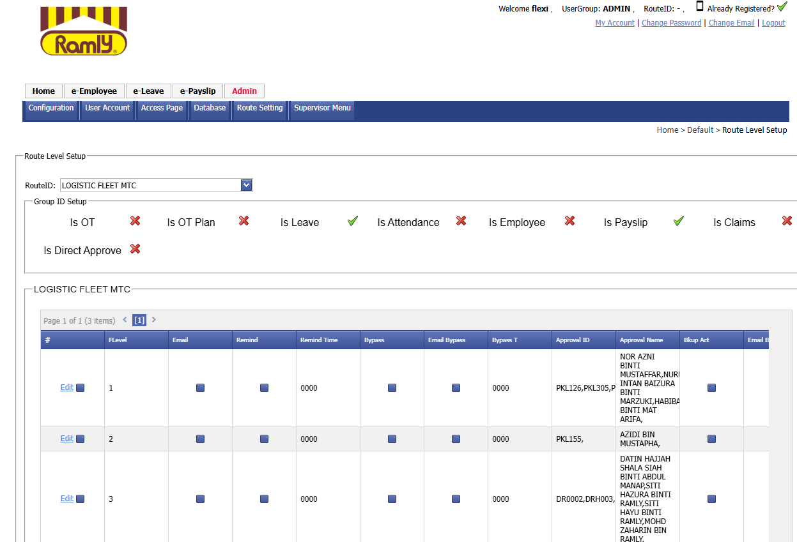
Task: Click the red cross beside Is Attendance
Action: coord(461,221)
